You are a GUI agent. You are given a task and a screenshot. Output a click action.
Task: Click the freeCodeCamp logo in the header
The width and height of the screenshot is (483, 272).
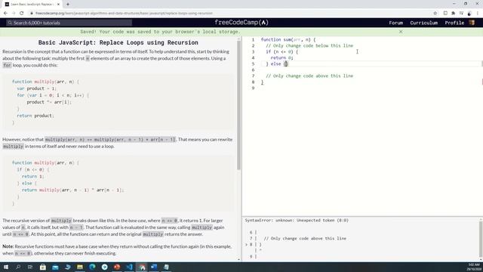(x=241, y=23)
